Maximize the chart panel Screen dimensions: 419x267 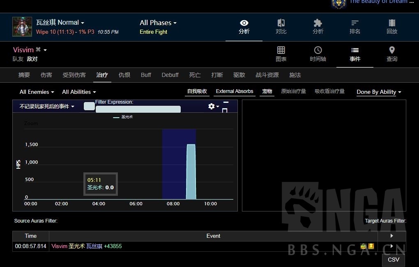(x=225, y=110)
